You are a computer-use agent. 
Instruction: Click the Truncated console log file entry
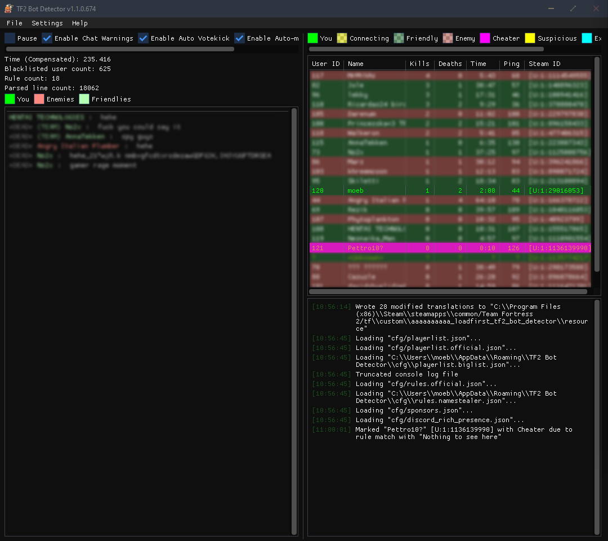(407, 375)
